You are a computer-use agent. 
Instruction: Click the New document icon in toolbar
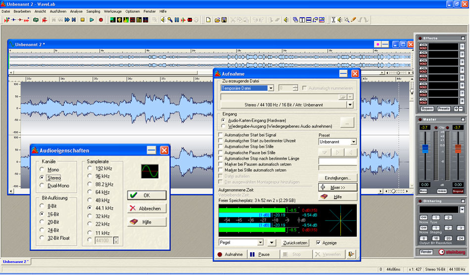(208, 20)
